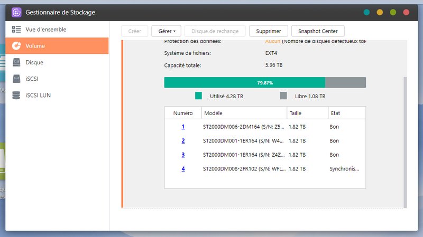Image resolution: width=423 pixels, height=237 pixels.
Task: Select the Volume sidebar item
Action: (57, 46)
